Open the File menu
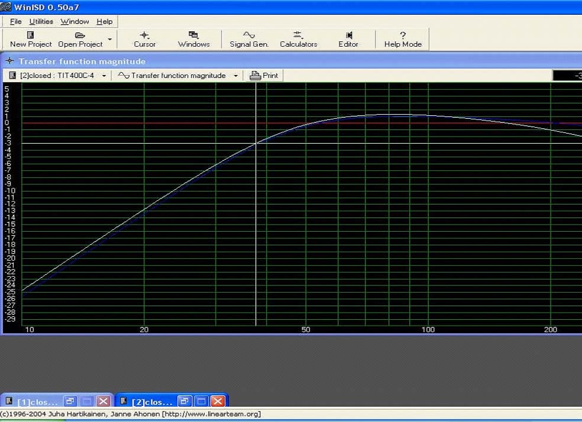Viewport: 582px width, 422px height. [x=16, y=21]
